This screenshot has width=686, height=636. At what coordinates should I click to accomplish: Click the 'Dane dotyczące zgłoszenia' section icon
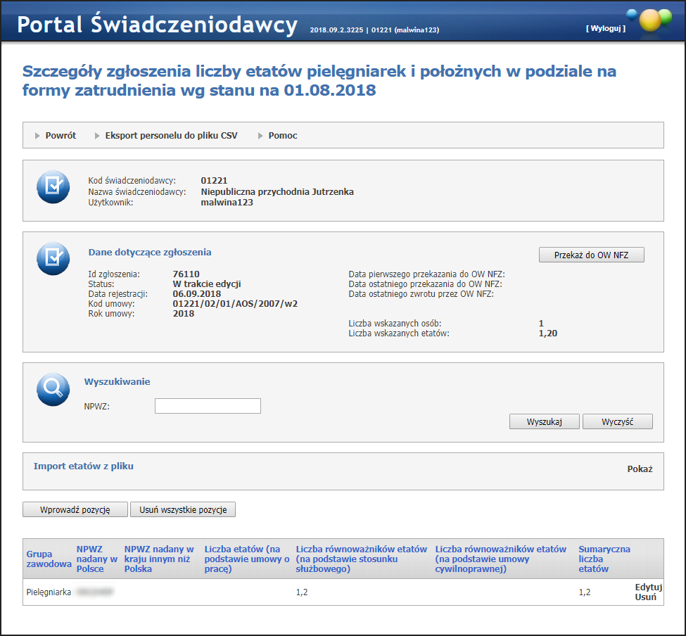(53, 259)
